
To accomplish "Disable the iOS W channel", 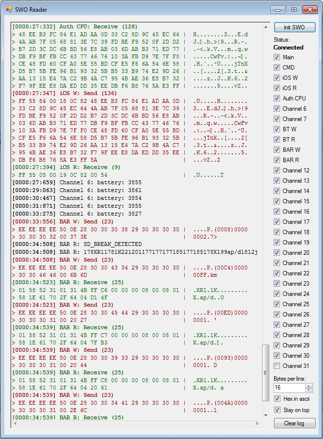I will pos(277,78).
